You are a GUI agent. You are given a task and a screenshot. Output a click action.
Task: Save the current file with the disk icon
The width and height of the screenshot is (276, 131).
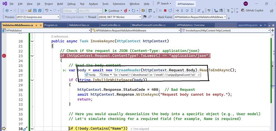click(35, 11)
